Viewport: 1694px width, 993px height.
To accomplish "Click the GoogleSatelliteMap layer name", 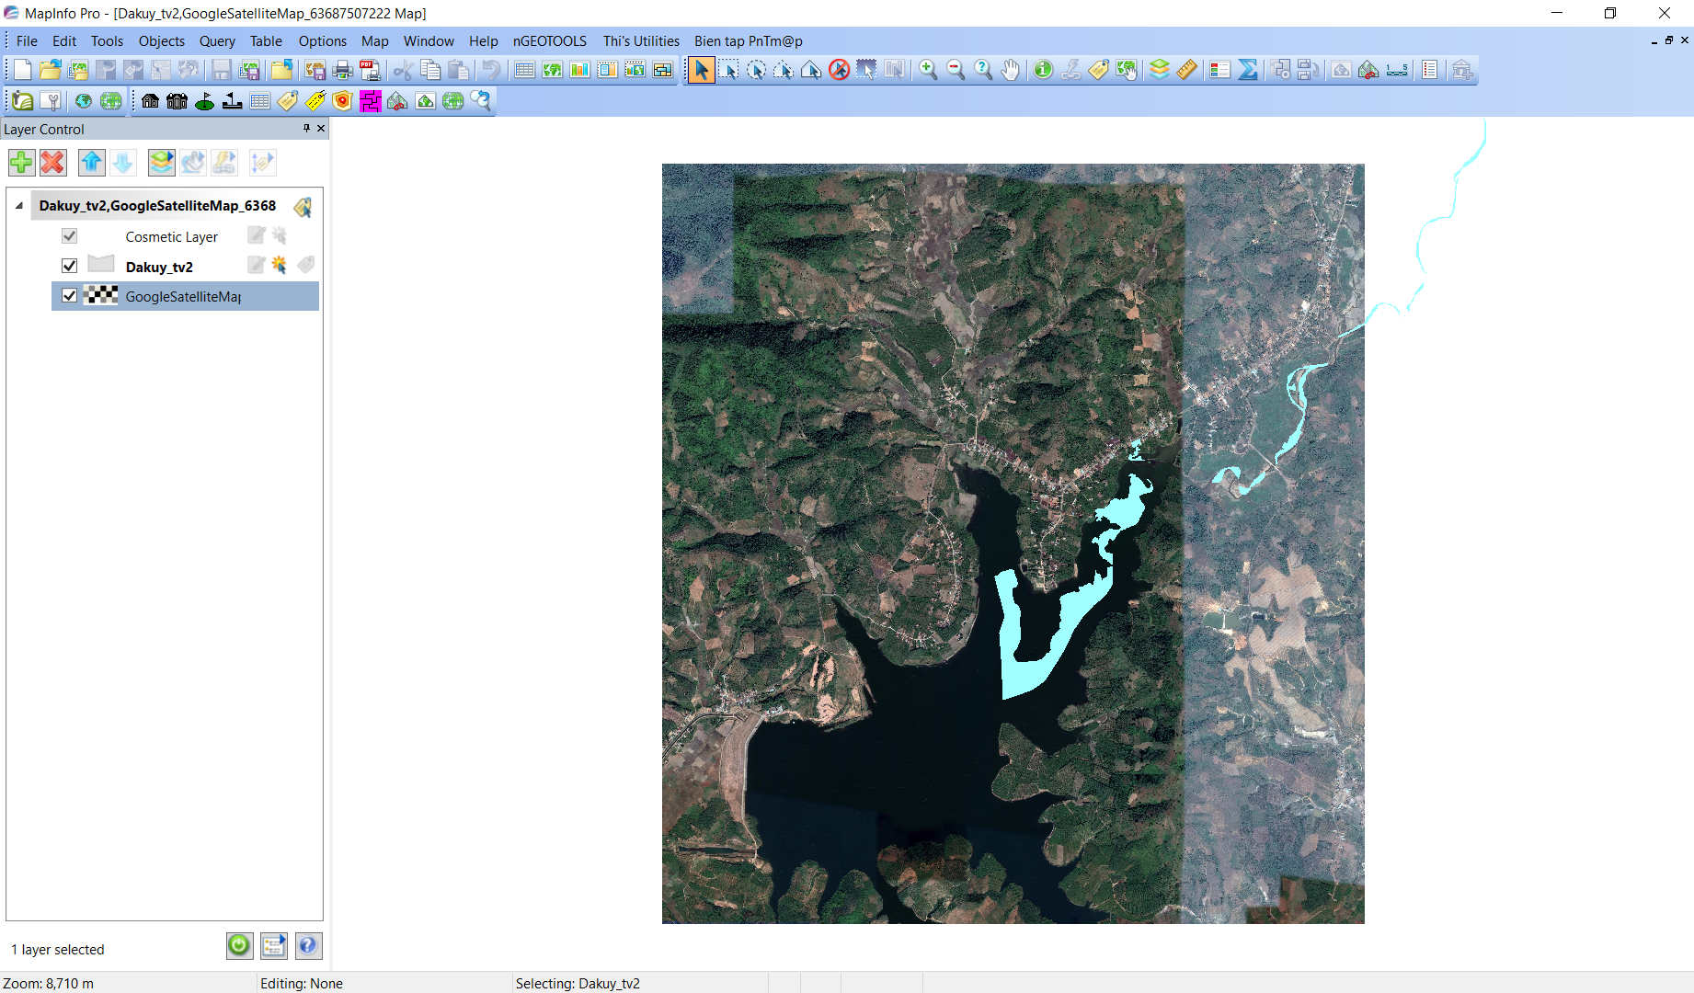I will [183, 297].
